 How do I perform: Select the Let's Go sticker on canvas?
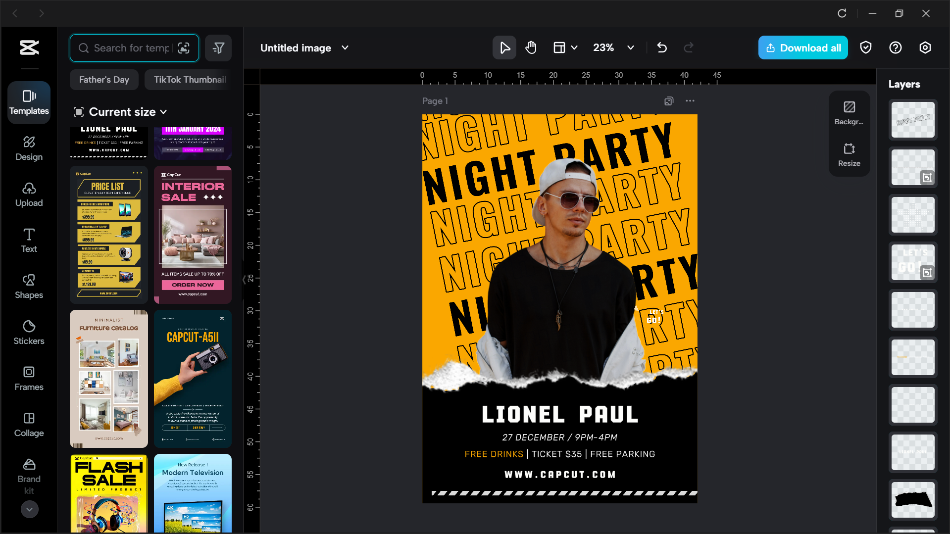654,317
